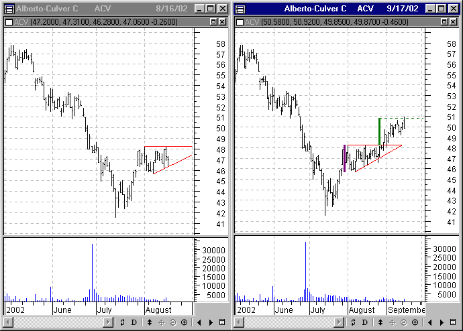Click the right window horizontal scrollbar track
This screenshot has width=463, height=331.
(x=289, y=322)
